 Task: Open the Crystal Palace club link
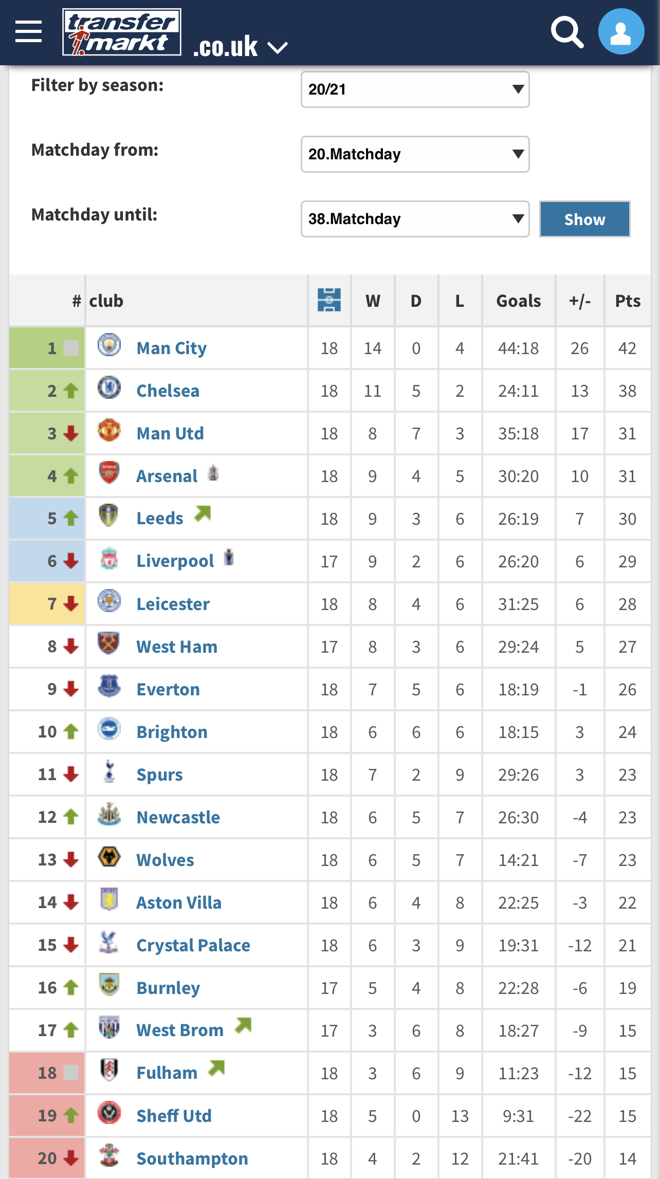(193, 946)
